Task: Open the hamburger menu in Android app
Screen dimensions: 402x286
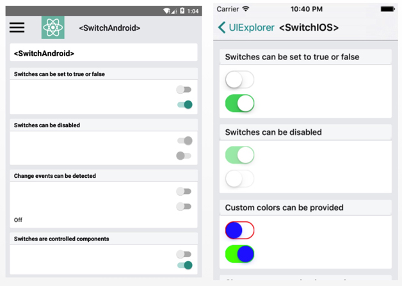Action: pos(17,28)
